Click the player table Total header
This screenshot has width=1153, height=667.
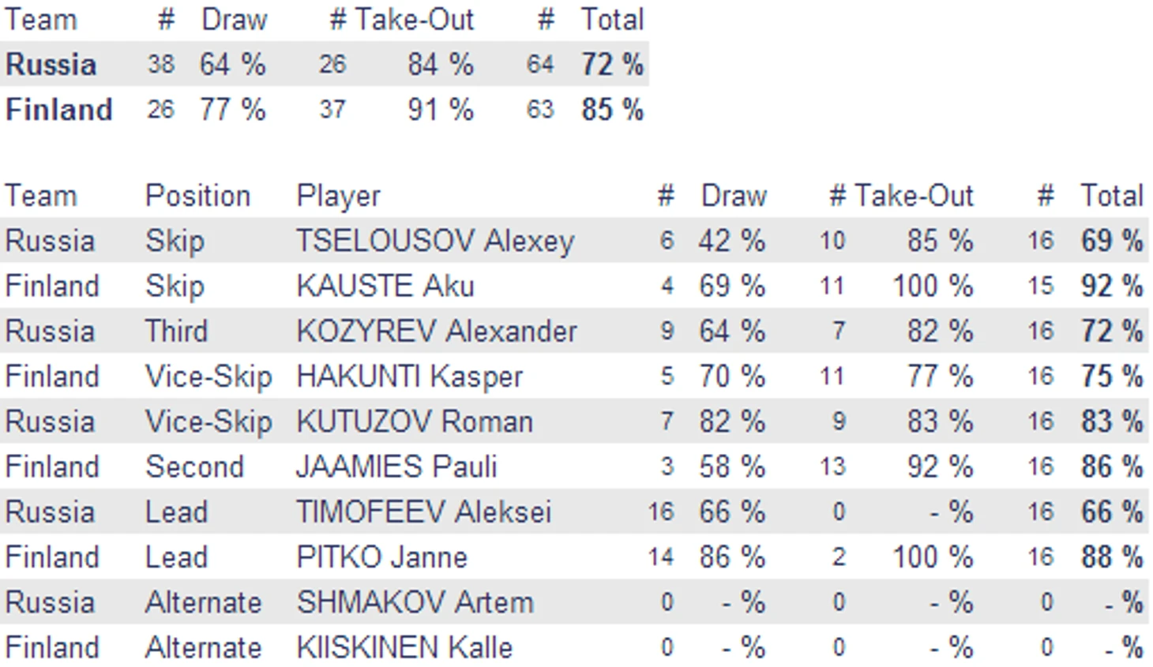(1112, 196)
